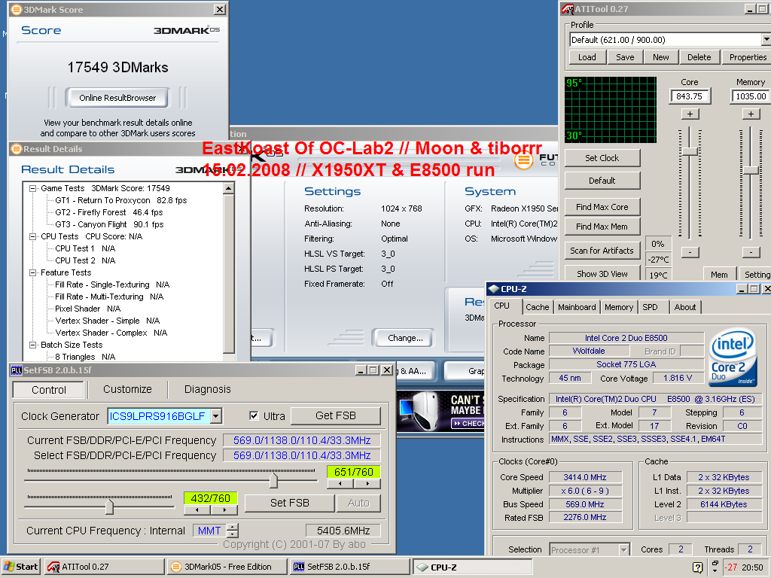This screenshot has height=578, width=771.
Task: Click the left arrow under 432/760 value
Action: pos(197,510)
